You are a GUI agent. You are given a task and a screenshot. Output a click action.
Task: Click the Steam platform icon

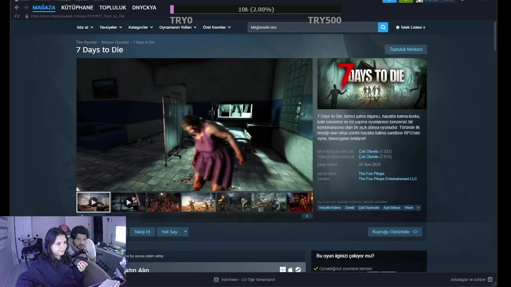(x=298, y=270)
